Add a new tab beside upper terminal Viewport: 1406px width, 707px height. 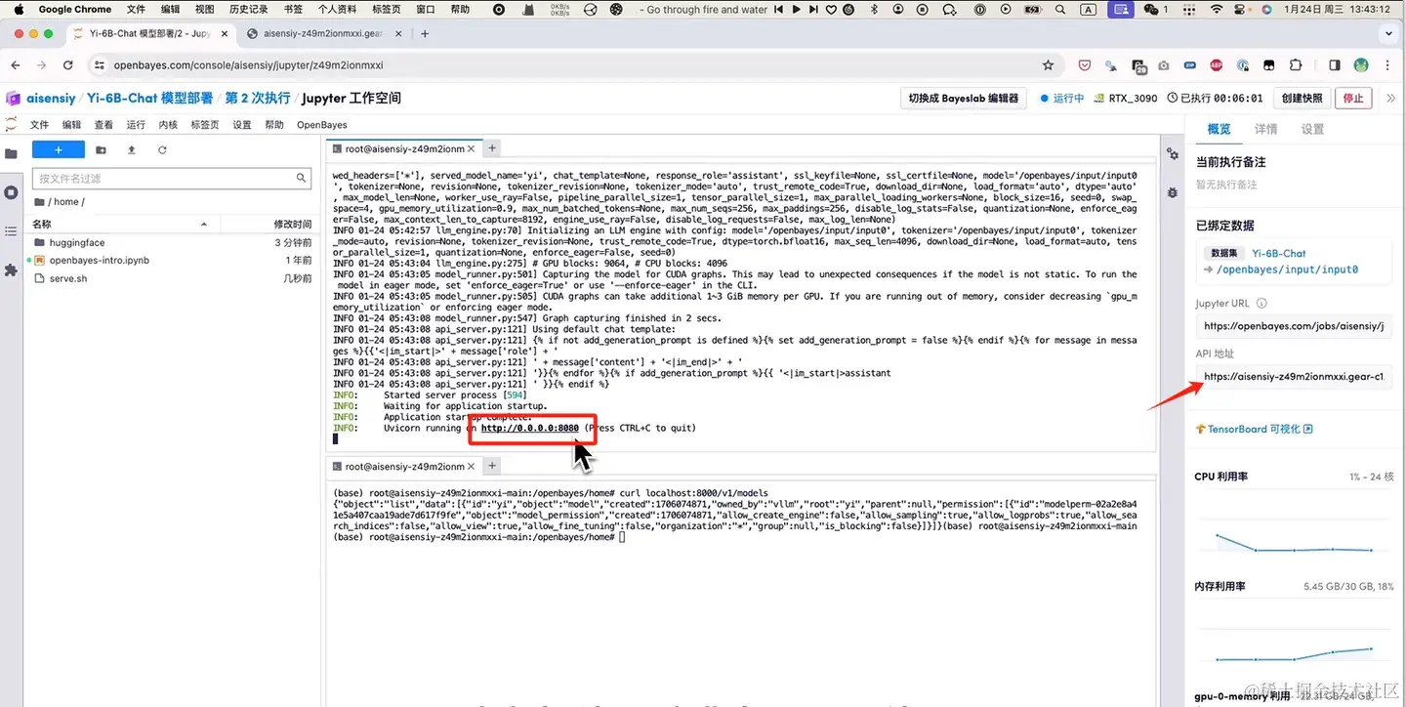(492, 148)
